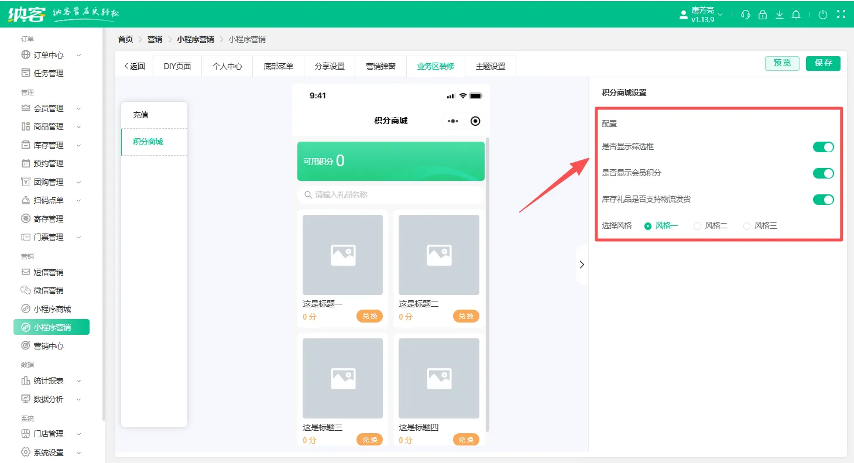854x463 pixels.
Task: Click the power logout icon
Action: point(823,15)
